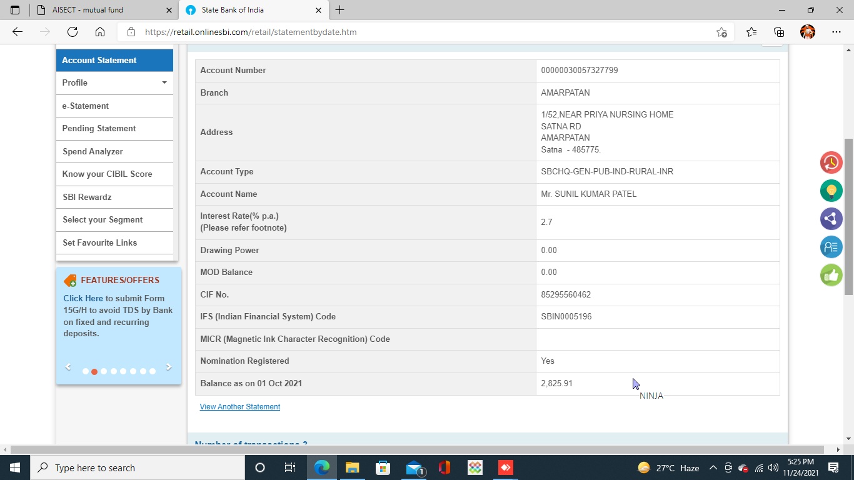
Task: Open clock and date 5:25 PM
Action: [800, 467]
